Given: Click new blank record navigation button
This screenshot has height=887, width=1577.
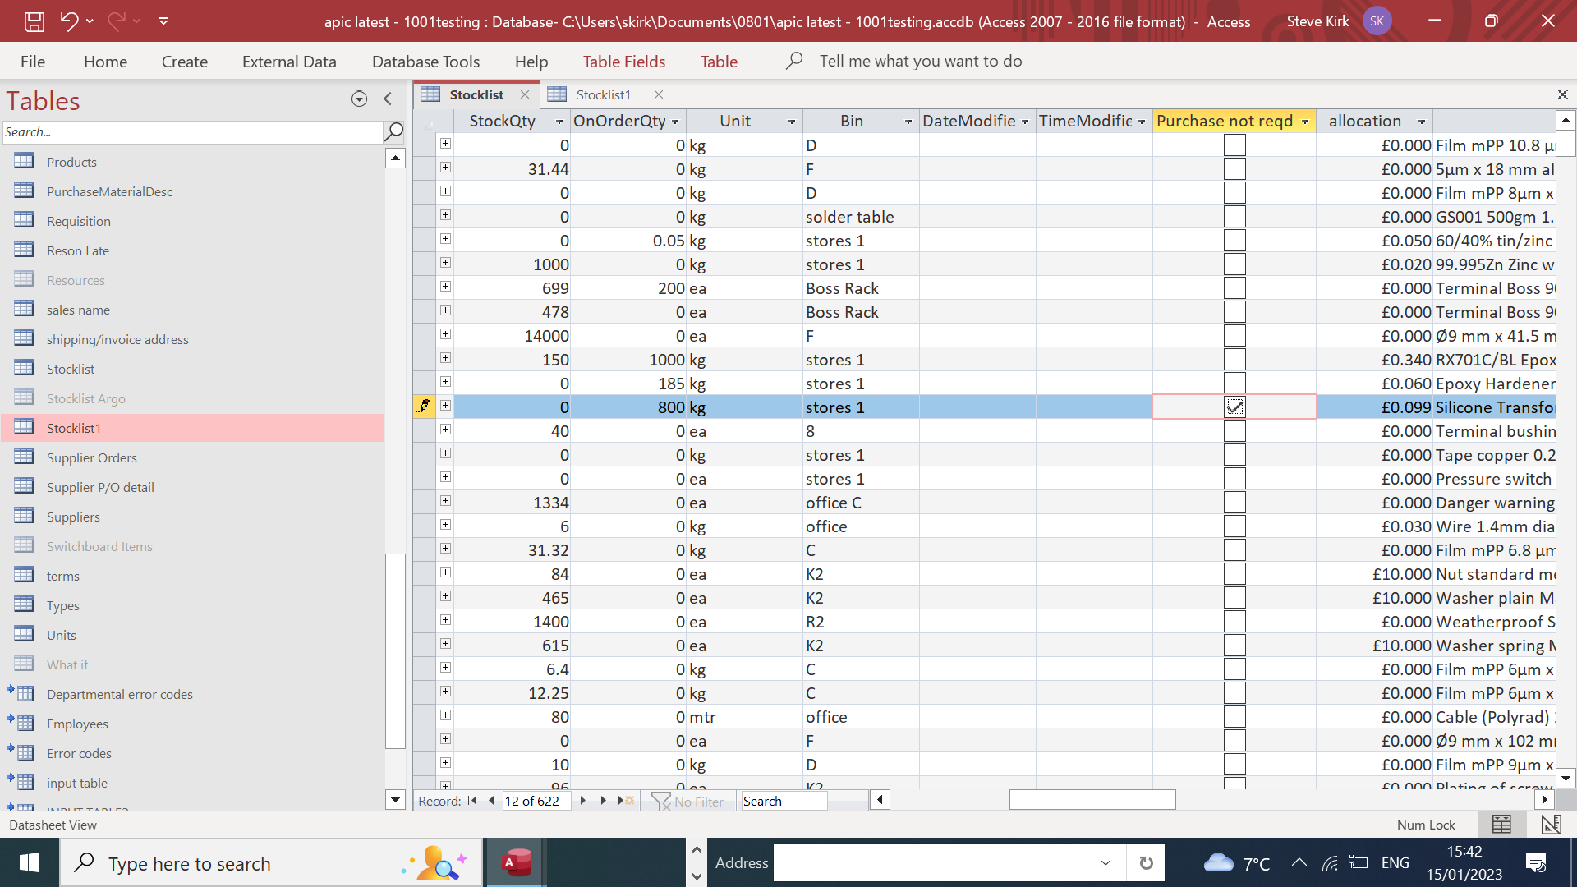Looking at the screenshot, I should pyautogui.click(x=627, y=801).
